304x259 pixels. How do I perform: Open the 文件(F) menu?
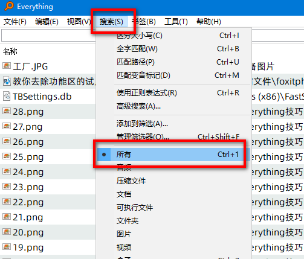coord(15,22)
